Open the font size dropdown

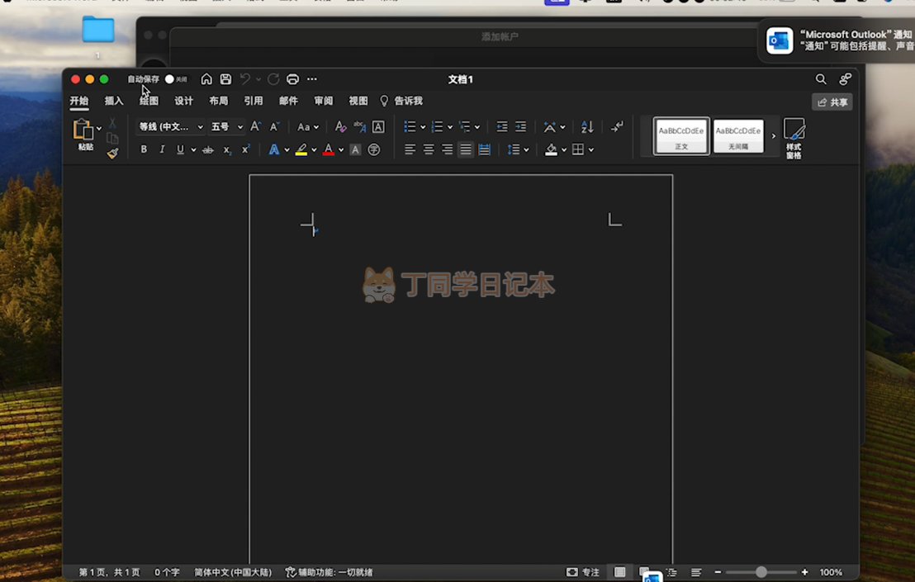pyautogui.click(x=240, y=127)
